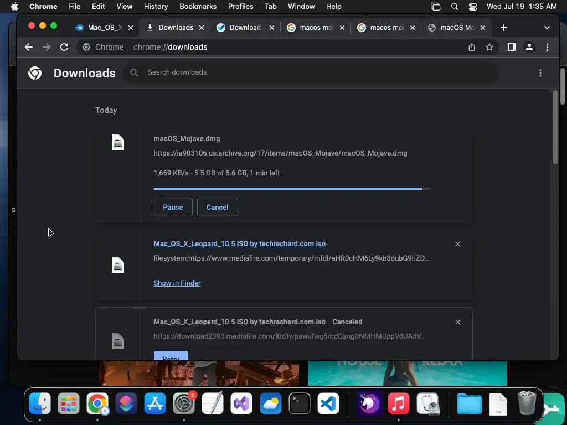Open TextEdit from the Dock
Screen dimensions: 567x425
click(213, 403)
